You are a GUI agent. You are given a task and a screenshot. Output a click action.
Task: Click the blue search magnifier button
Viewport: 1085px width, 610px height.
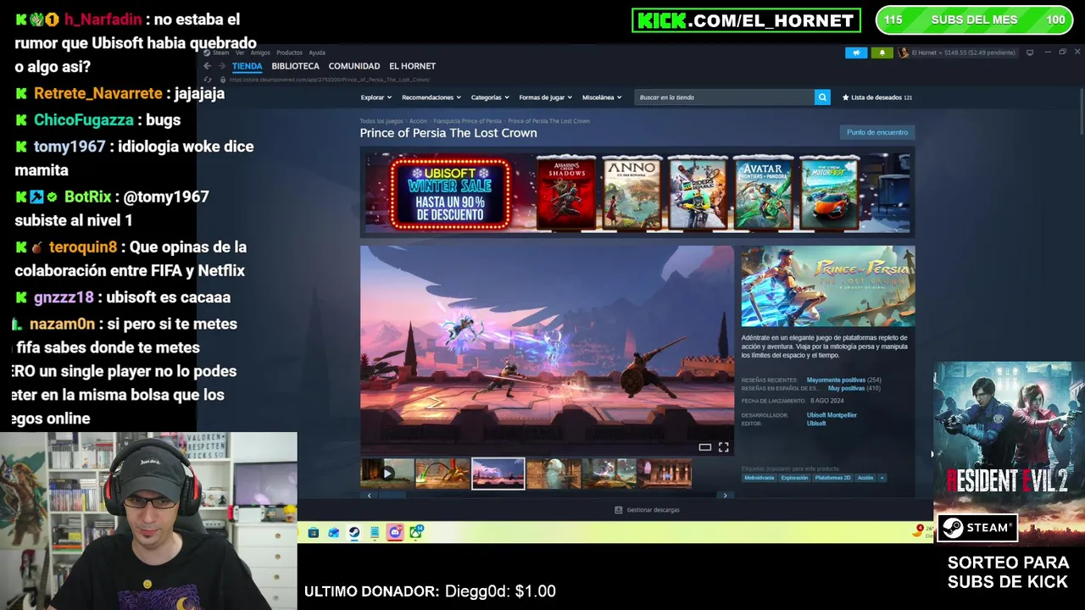(822, 97)
